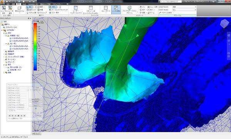Click the view cube in the viewport corner

(x=224, y=23)
